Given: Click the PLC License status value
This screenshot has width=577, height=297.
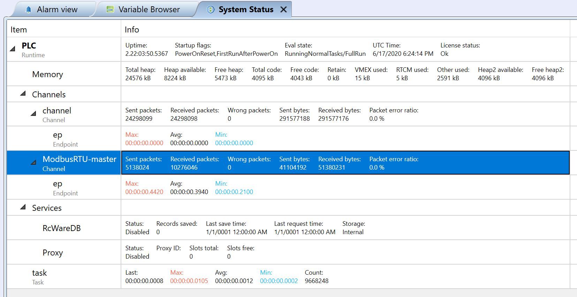Looking at the screenshot, I should [x=444, y=54].
